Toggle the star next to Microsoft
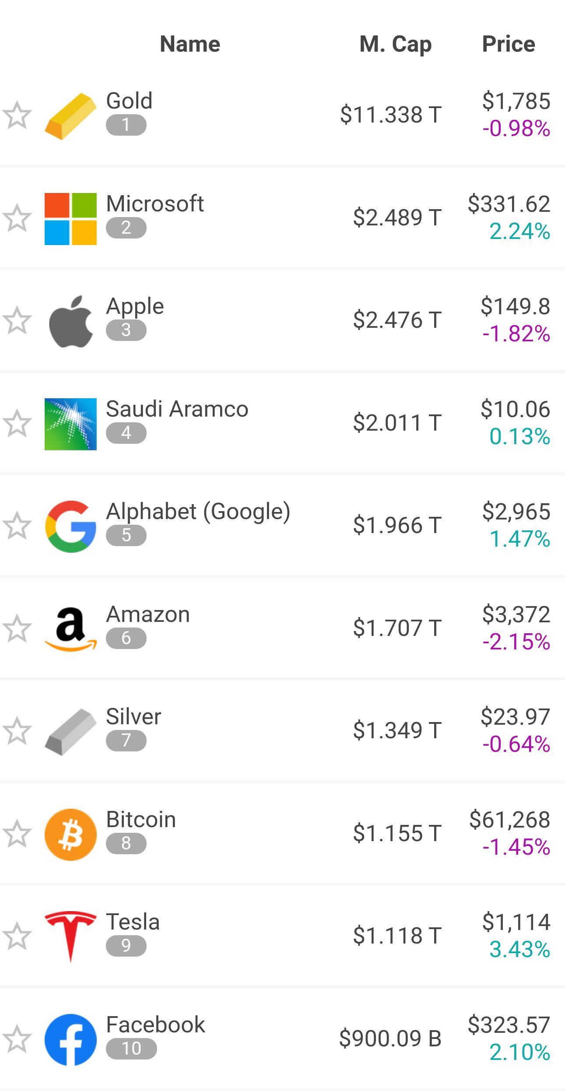 17,218
